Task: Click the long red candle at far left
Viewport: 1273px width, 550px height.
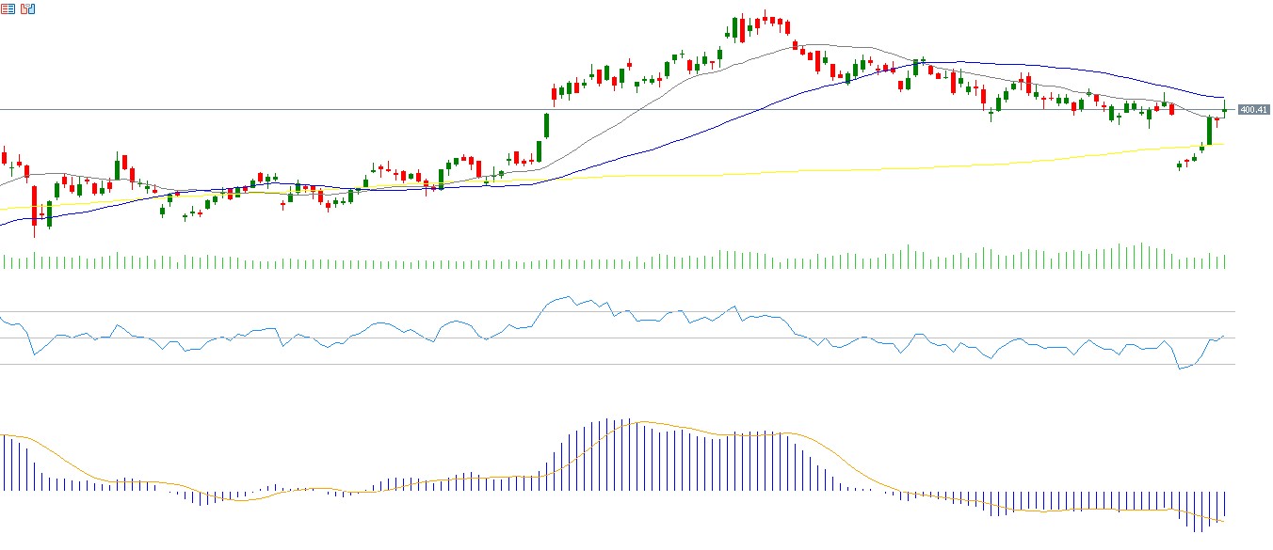Action: click(34, 207)
